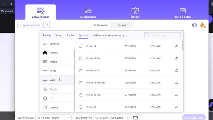The width and height of the screenshot is (213, 120).
Task: Select LG device brand
Action: click(x=57, y=98)
